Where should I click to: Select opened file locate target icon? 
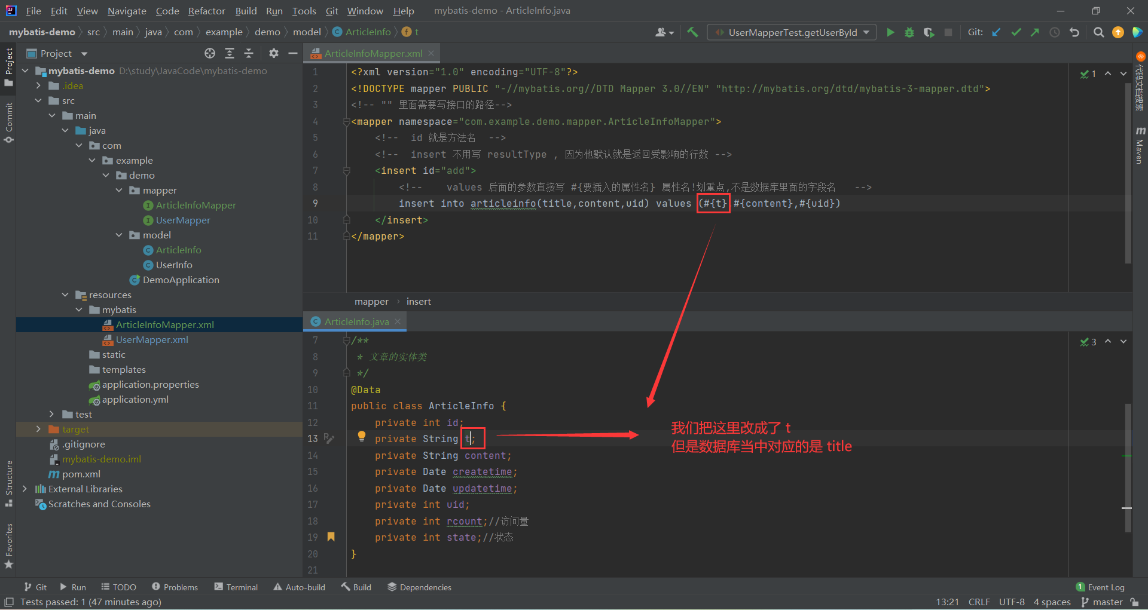(x=210, y=53)
